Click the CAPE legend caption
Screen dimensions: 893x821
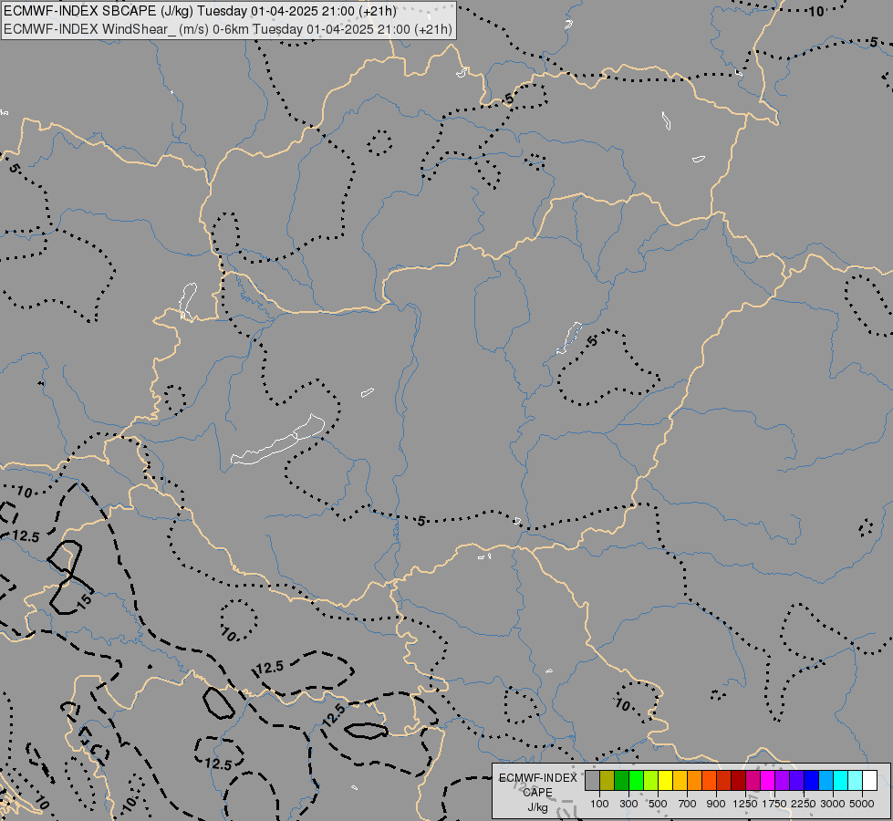pos(537,793)
